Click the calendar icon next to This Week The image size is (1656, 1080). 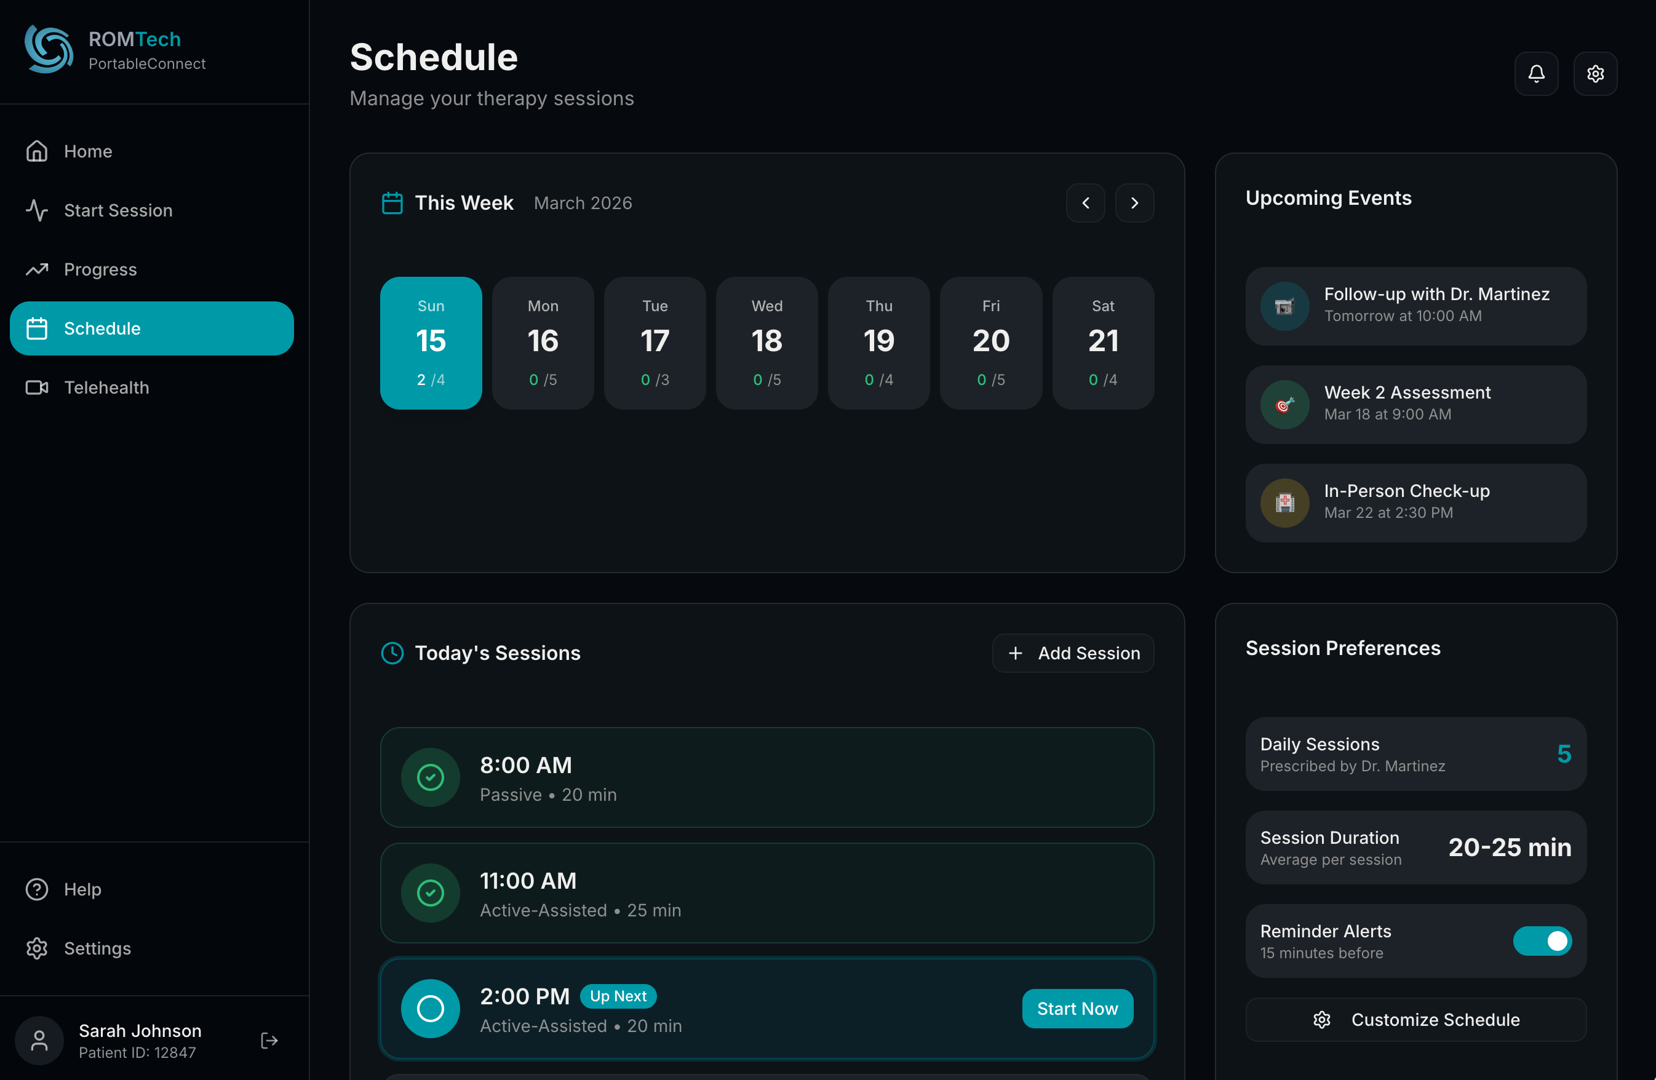coord(392,203)
